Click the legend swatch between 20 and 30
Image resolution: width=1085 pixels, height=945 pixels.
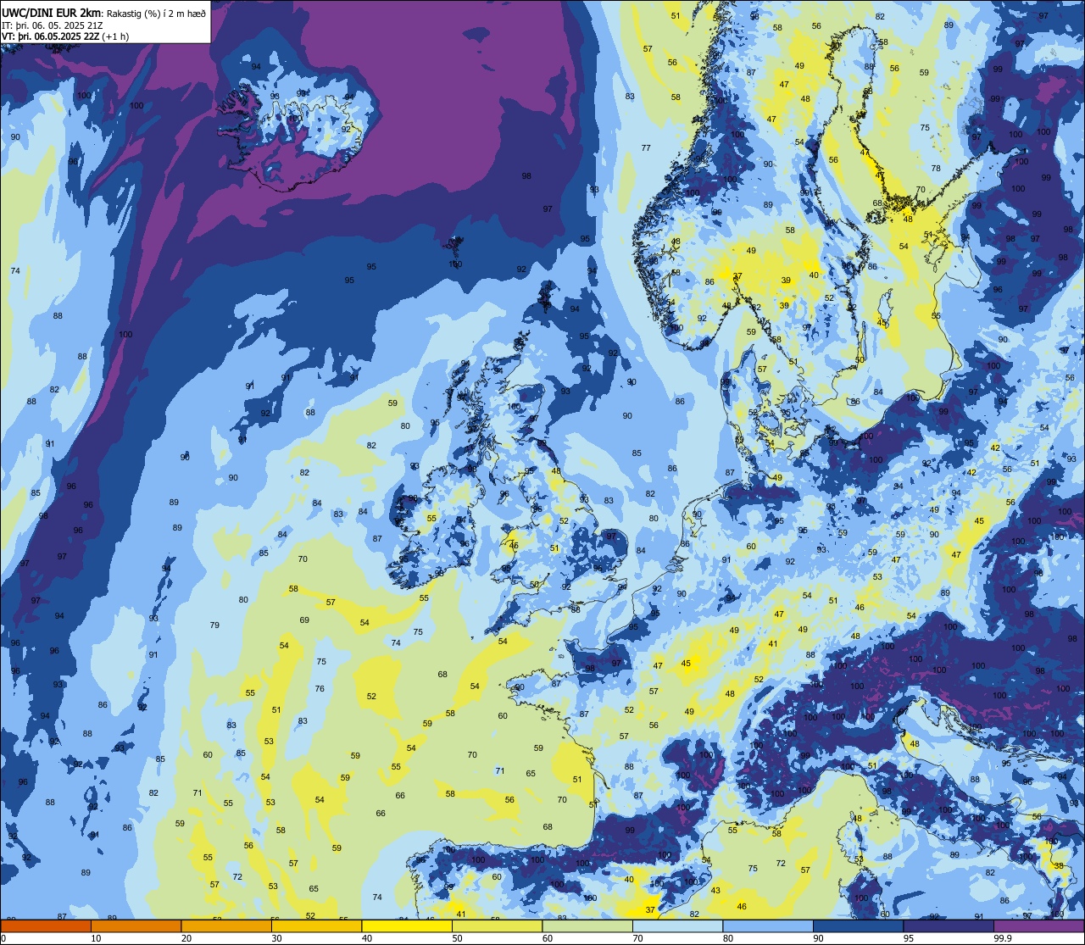tap(226, 926)
